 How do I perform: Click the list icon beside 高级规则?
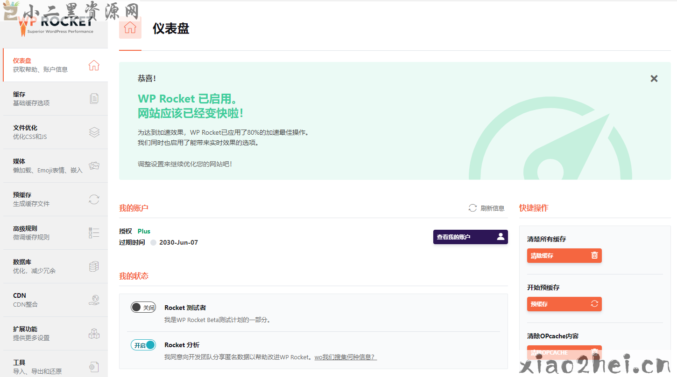point(94,233)
